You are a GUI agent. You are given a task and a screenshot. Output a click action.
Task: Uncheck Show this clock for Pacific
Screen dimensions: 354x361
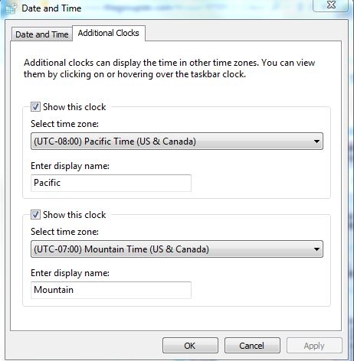(35, 107)
